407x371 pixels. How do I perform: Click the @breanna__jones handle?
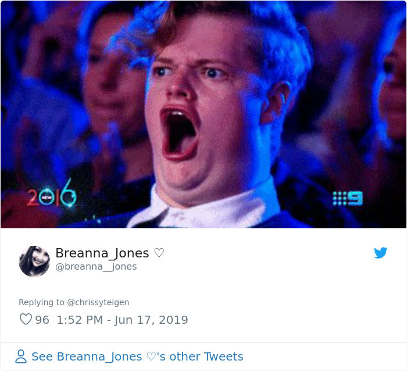click(96, 267)
